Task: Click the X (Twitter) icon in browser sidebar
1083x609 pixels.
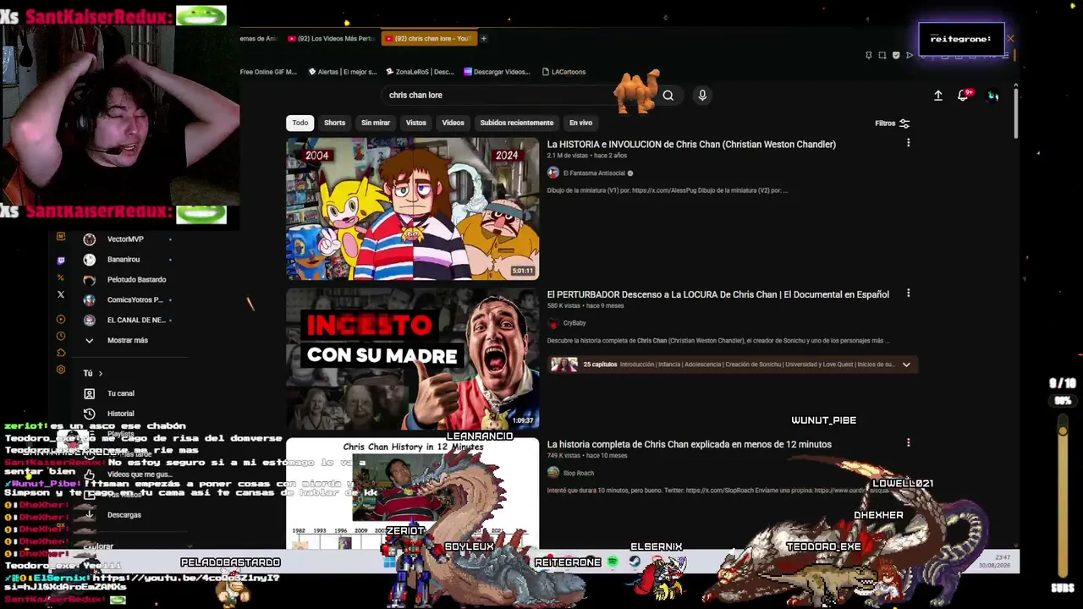Action: tap(61, 294)
